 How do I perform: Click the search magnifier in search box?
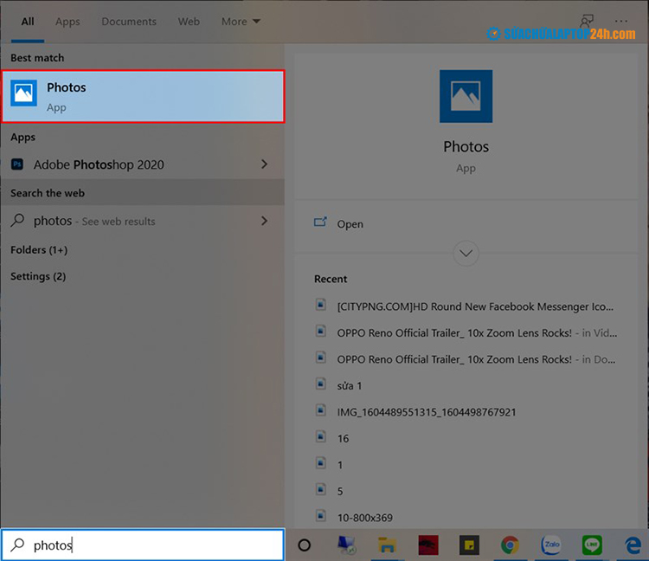[18, 545]
